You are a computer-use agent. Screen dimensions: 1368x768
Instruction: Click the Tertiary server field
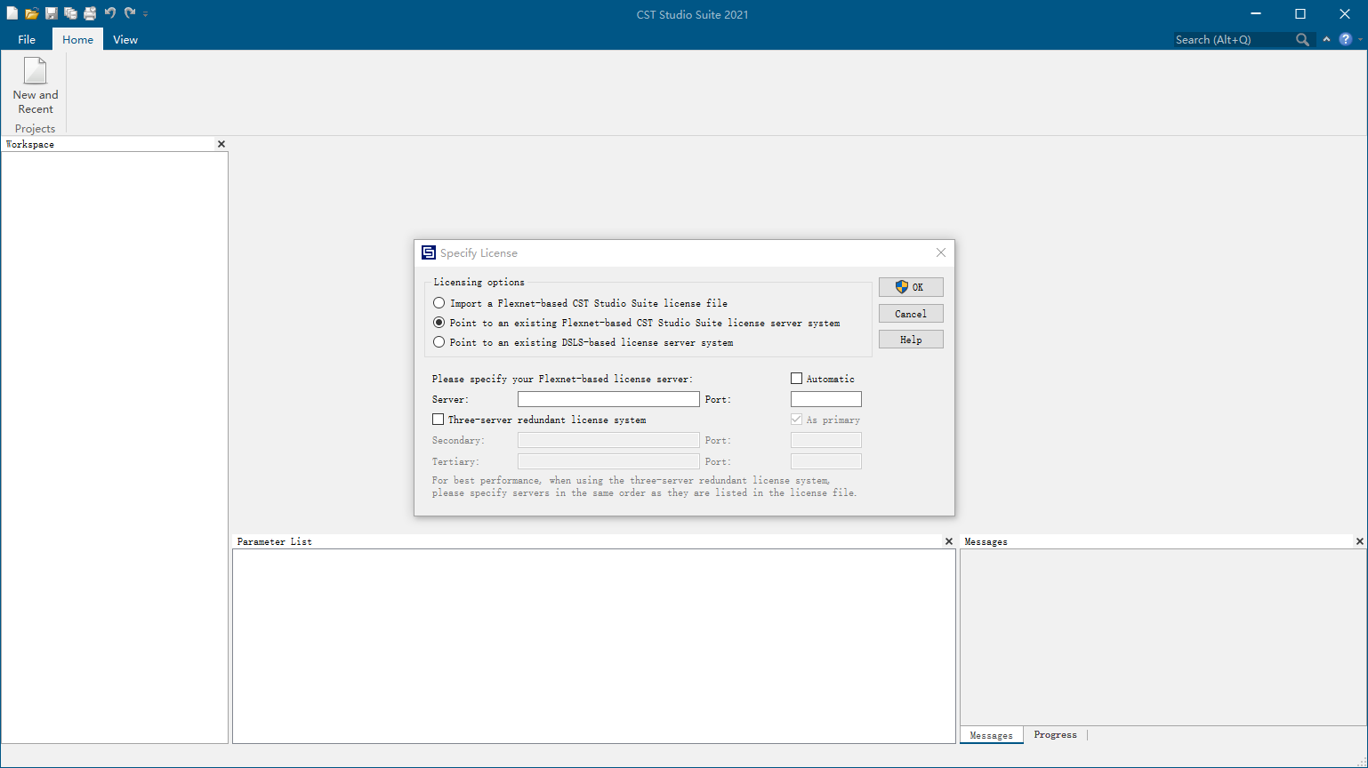[x=608, y=461]
